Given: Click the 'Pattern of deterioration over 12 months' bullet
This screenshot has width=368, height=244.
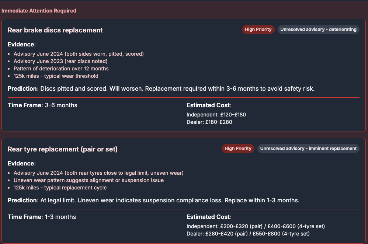Looking at the screenshot, I should (61, 68).
